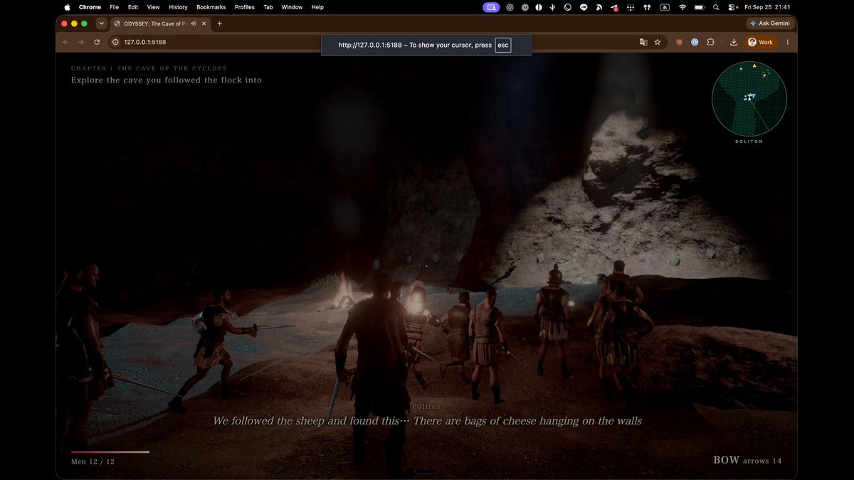The width and height of the screenshot is (854, 480).
Task: Open the Edit menu
Action: 133,7
